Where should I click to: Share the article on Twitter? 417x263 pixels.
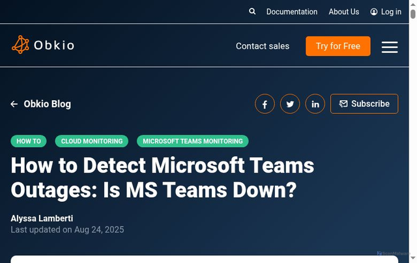(x=290, y=104)
